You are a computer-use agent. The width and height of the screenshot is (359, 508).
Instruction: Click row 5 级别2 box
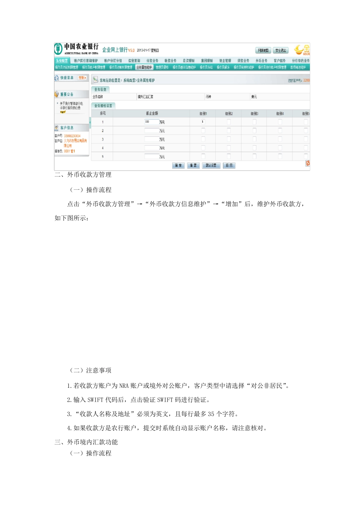[229, 156]
